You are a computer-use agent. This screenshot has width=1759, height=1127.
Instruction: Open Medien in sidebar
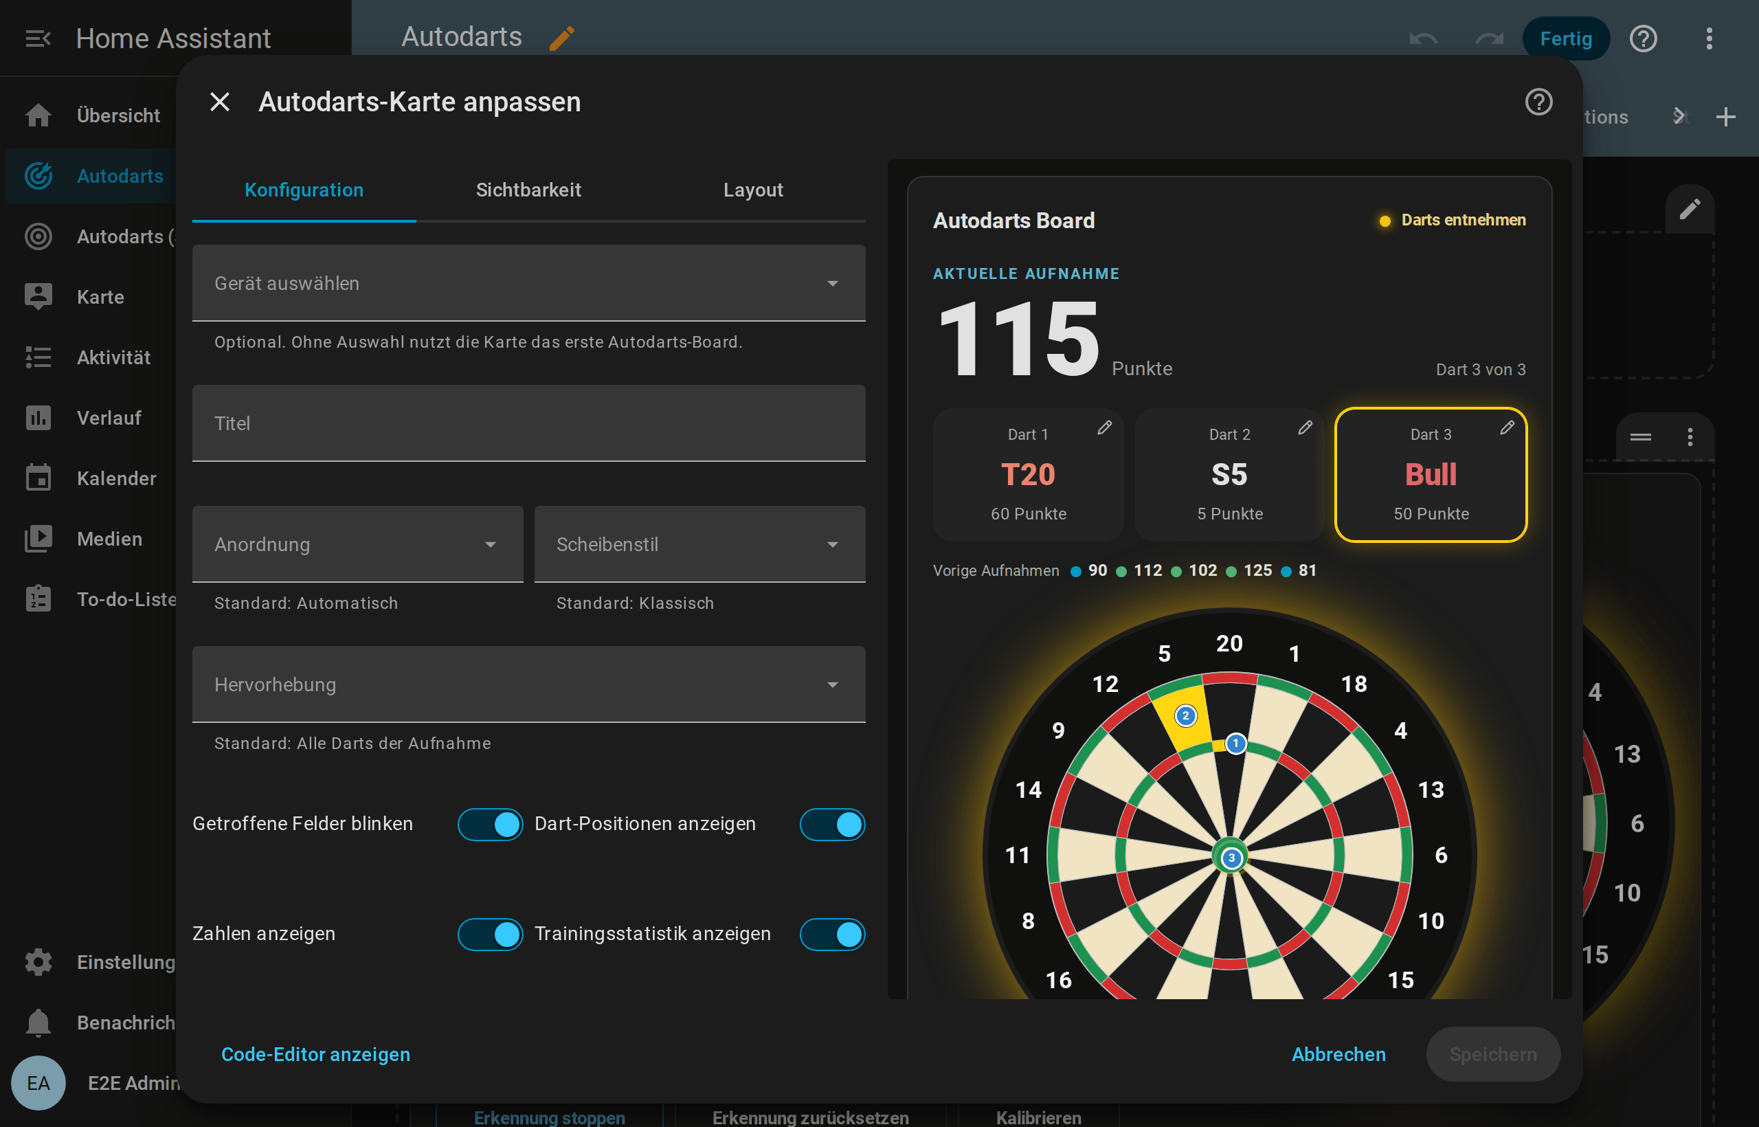click(91, 539)
